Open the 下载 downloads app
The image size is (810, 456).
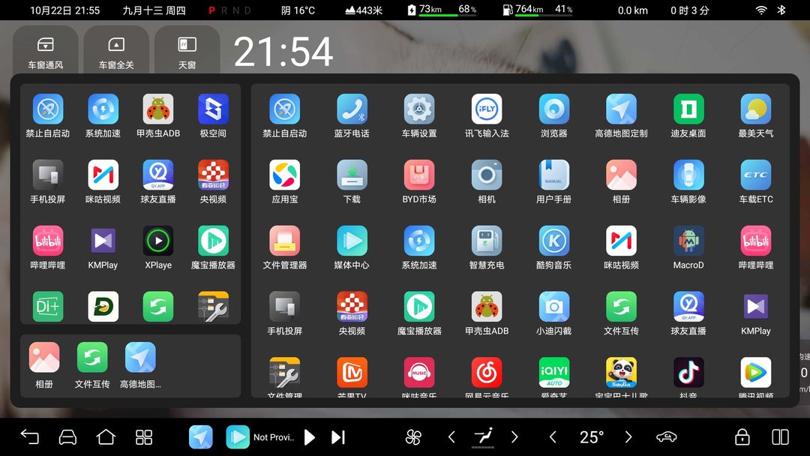[x=352, y=175]
